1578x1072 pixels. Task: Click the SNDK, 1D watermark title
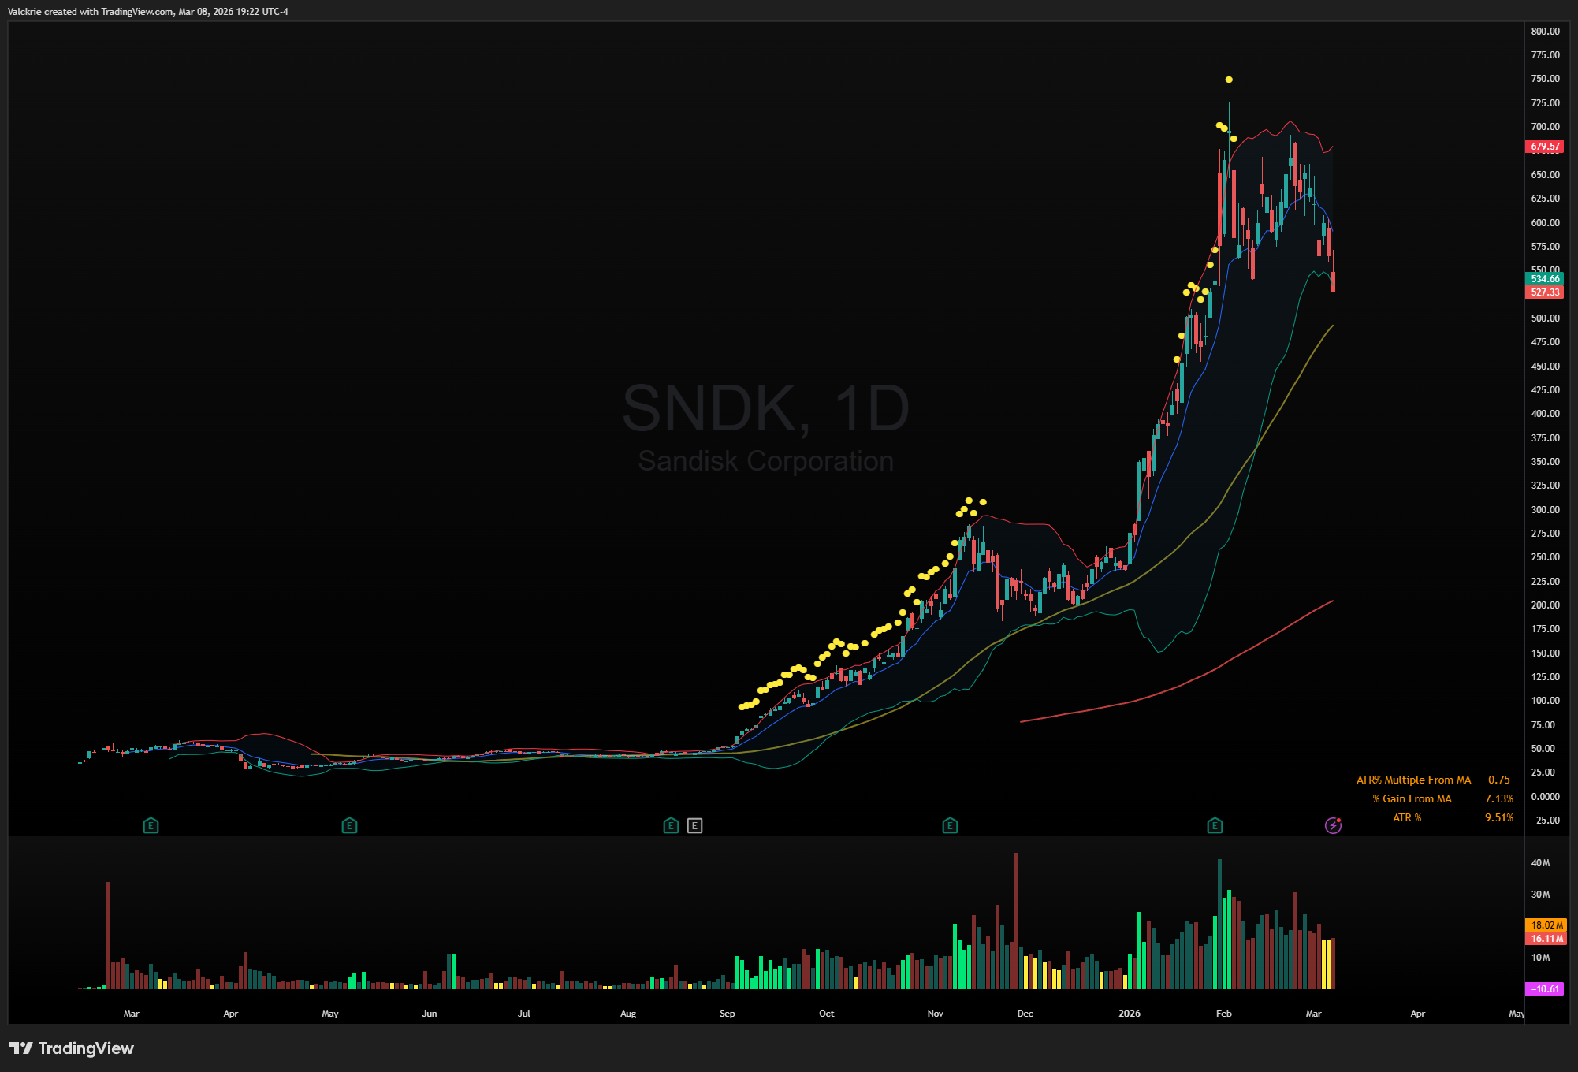765,408
